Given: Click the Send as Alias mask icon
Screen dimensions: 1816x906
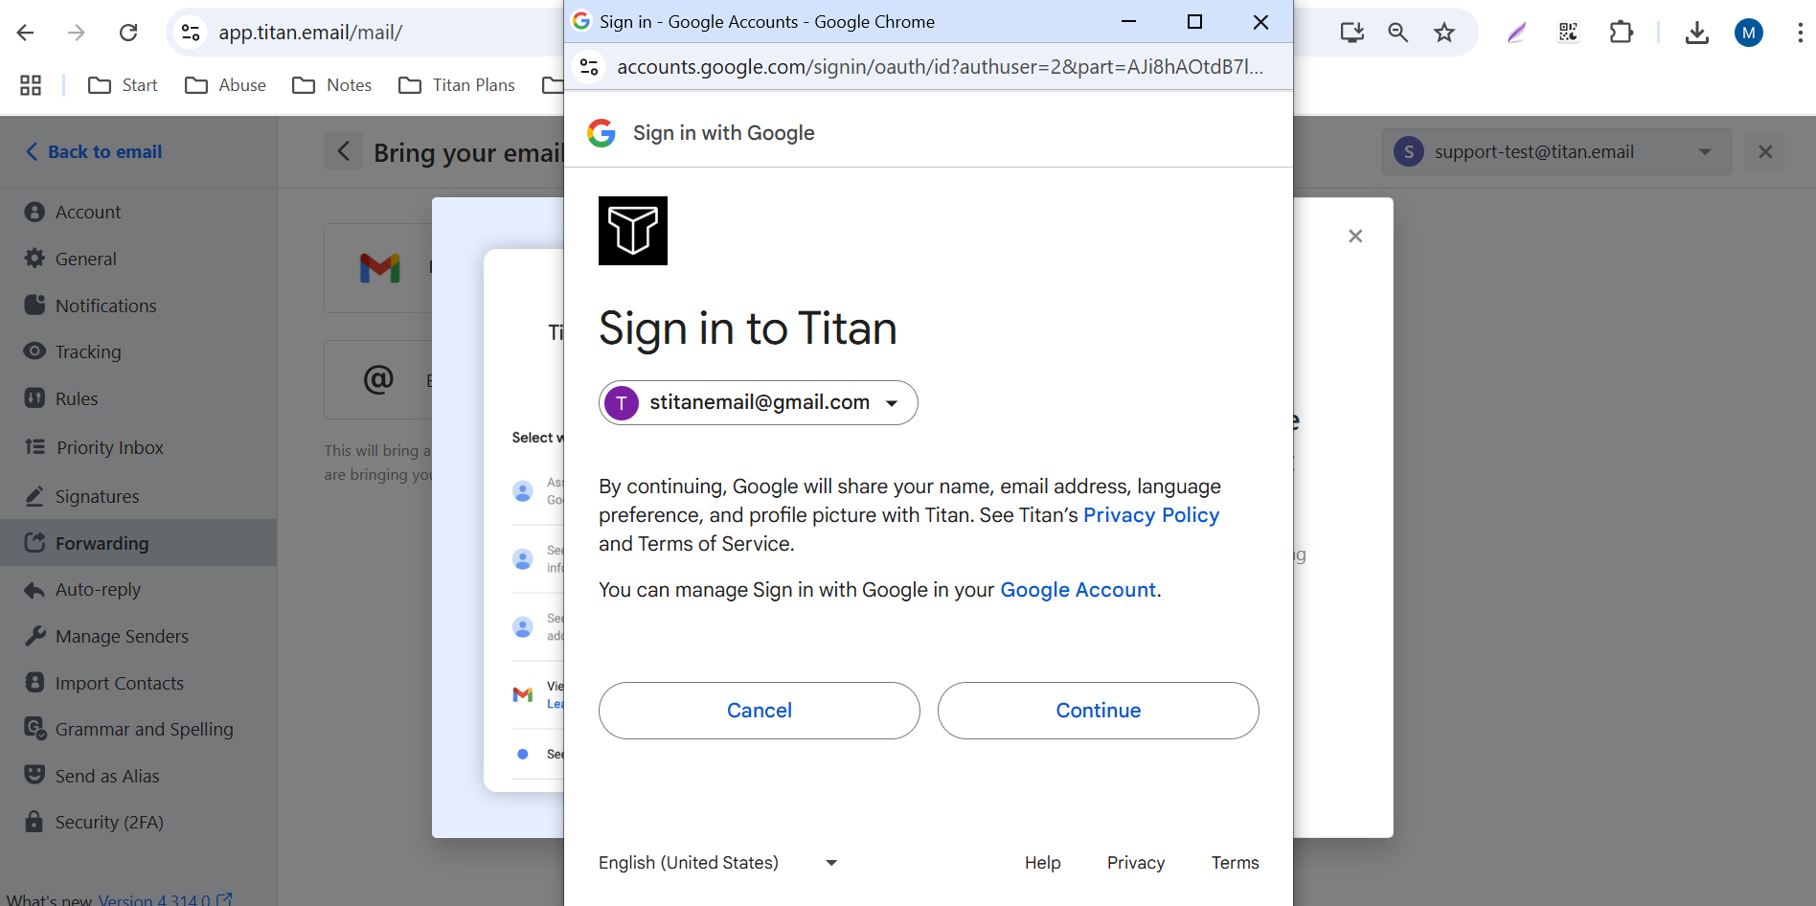Looking at the screenshot, I should point(34,774).
